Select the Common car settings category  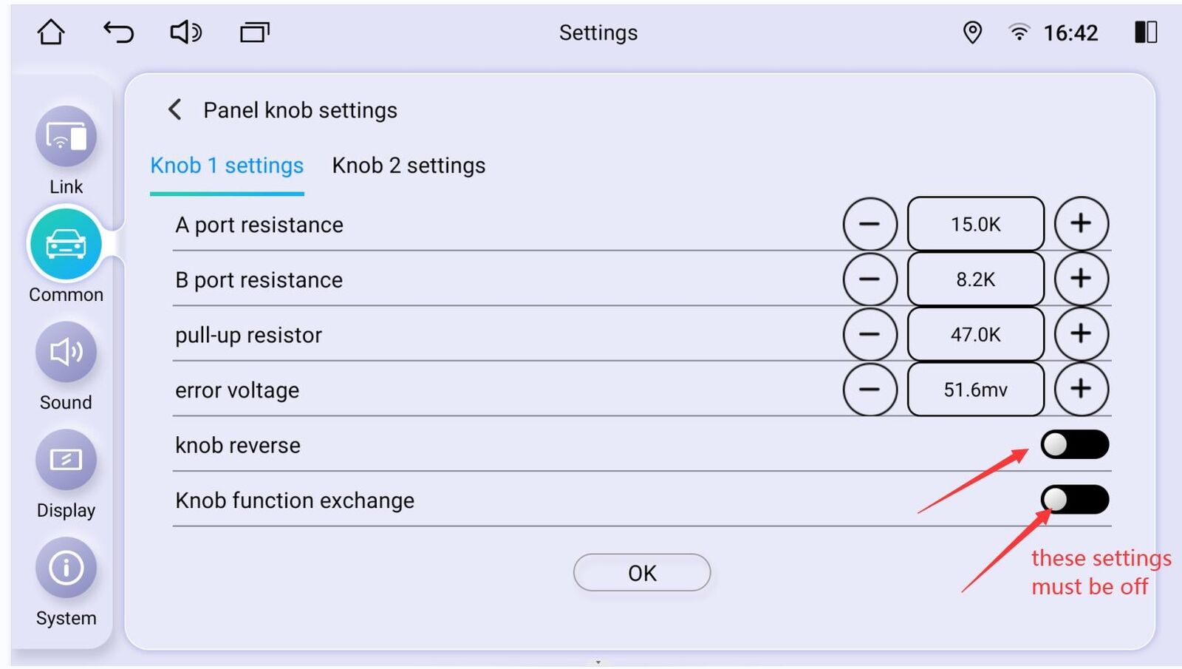pos(66,245)
